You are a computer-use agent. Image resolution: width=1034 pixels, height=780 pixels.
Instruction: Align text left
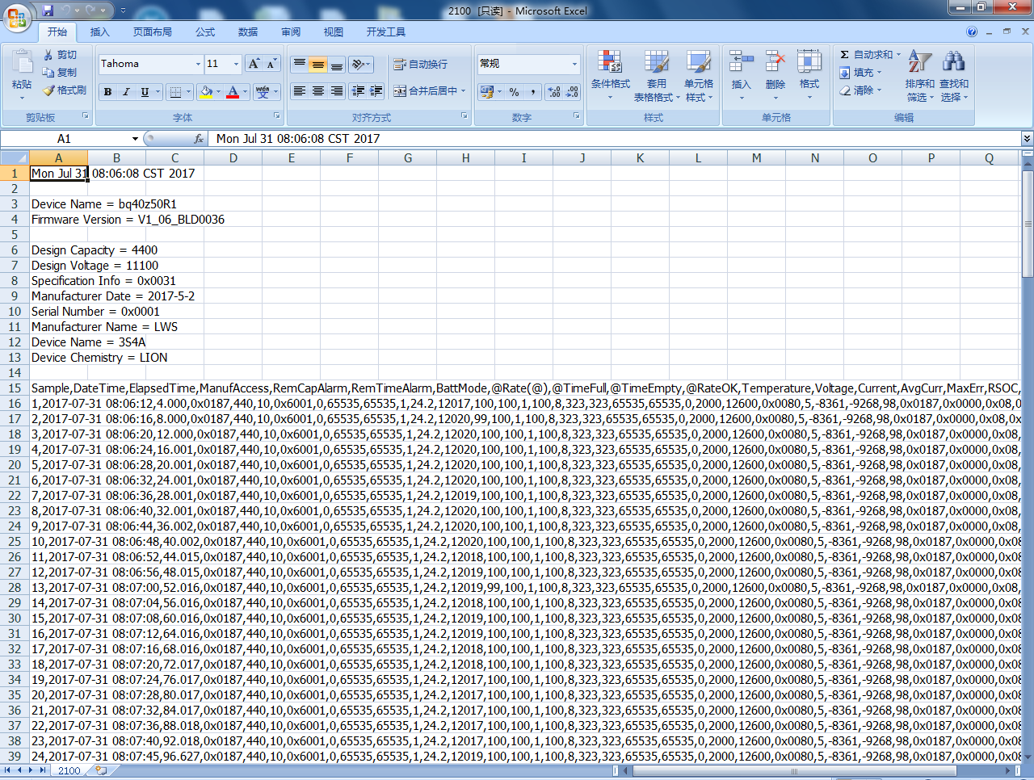(299, 91)
